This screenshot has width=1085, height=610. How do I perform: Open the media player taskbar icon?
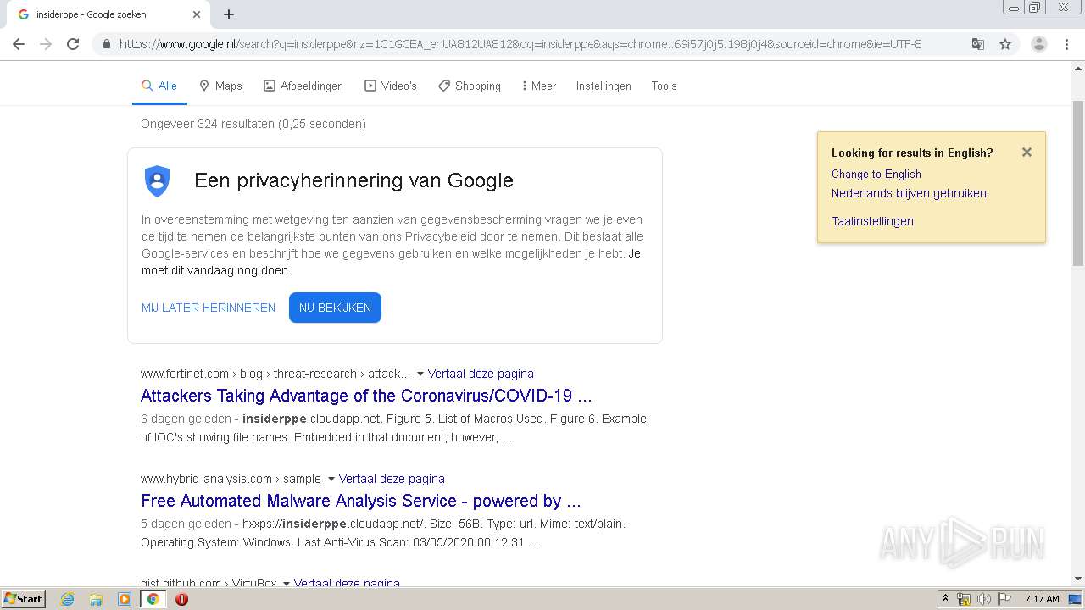(x=125, y=599)
